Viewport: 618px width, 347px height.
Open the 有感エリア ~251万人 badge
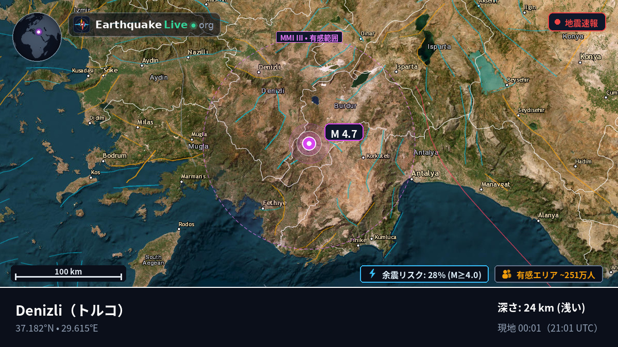548,275
